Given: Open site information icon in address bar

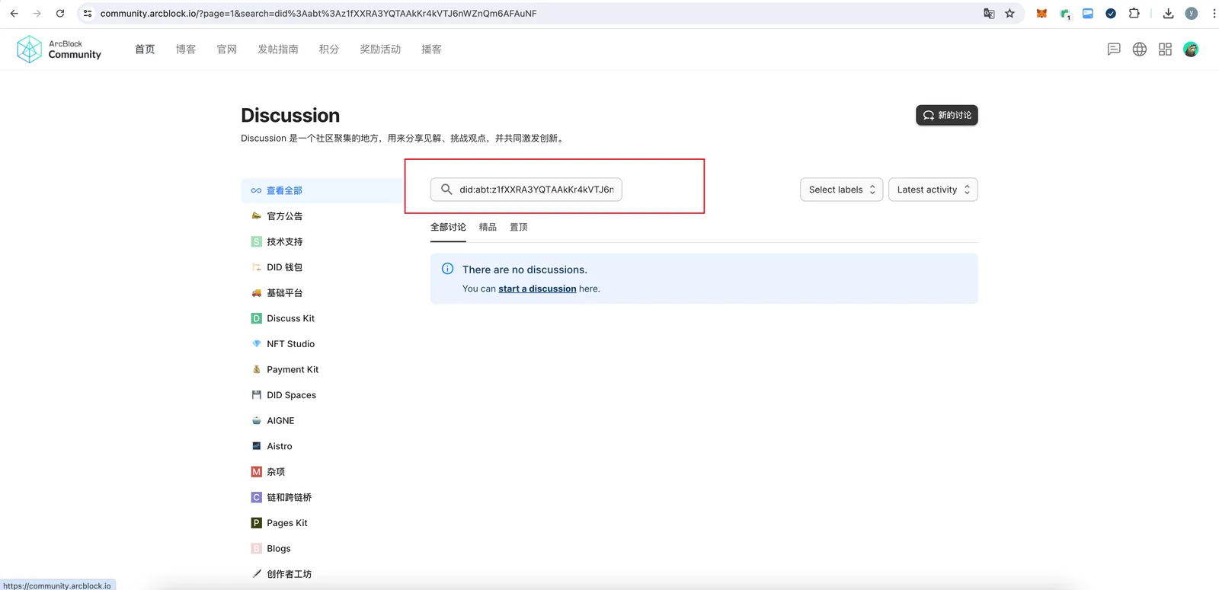Looking at the screenshot, I should pyautogui.click(x=88, y=14).
